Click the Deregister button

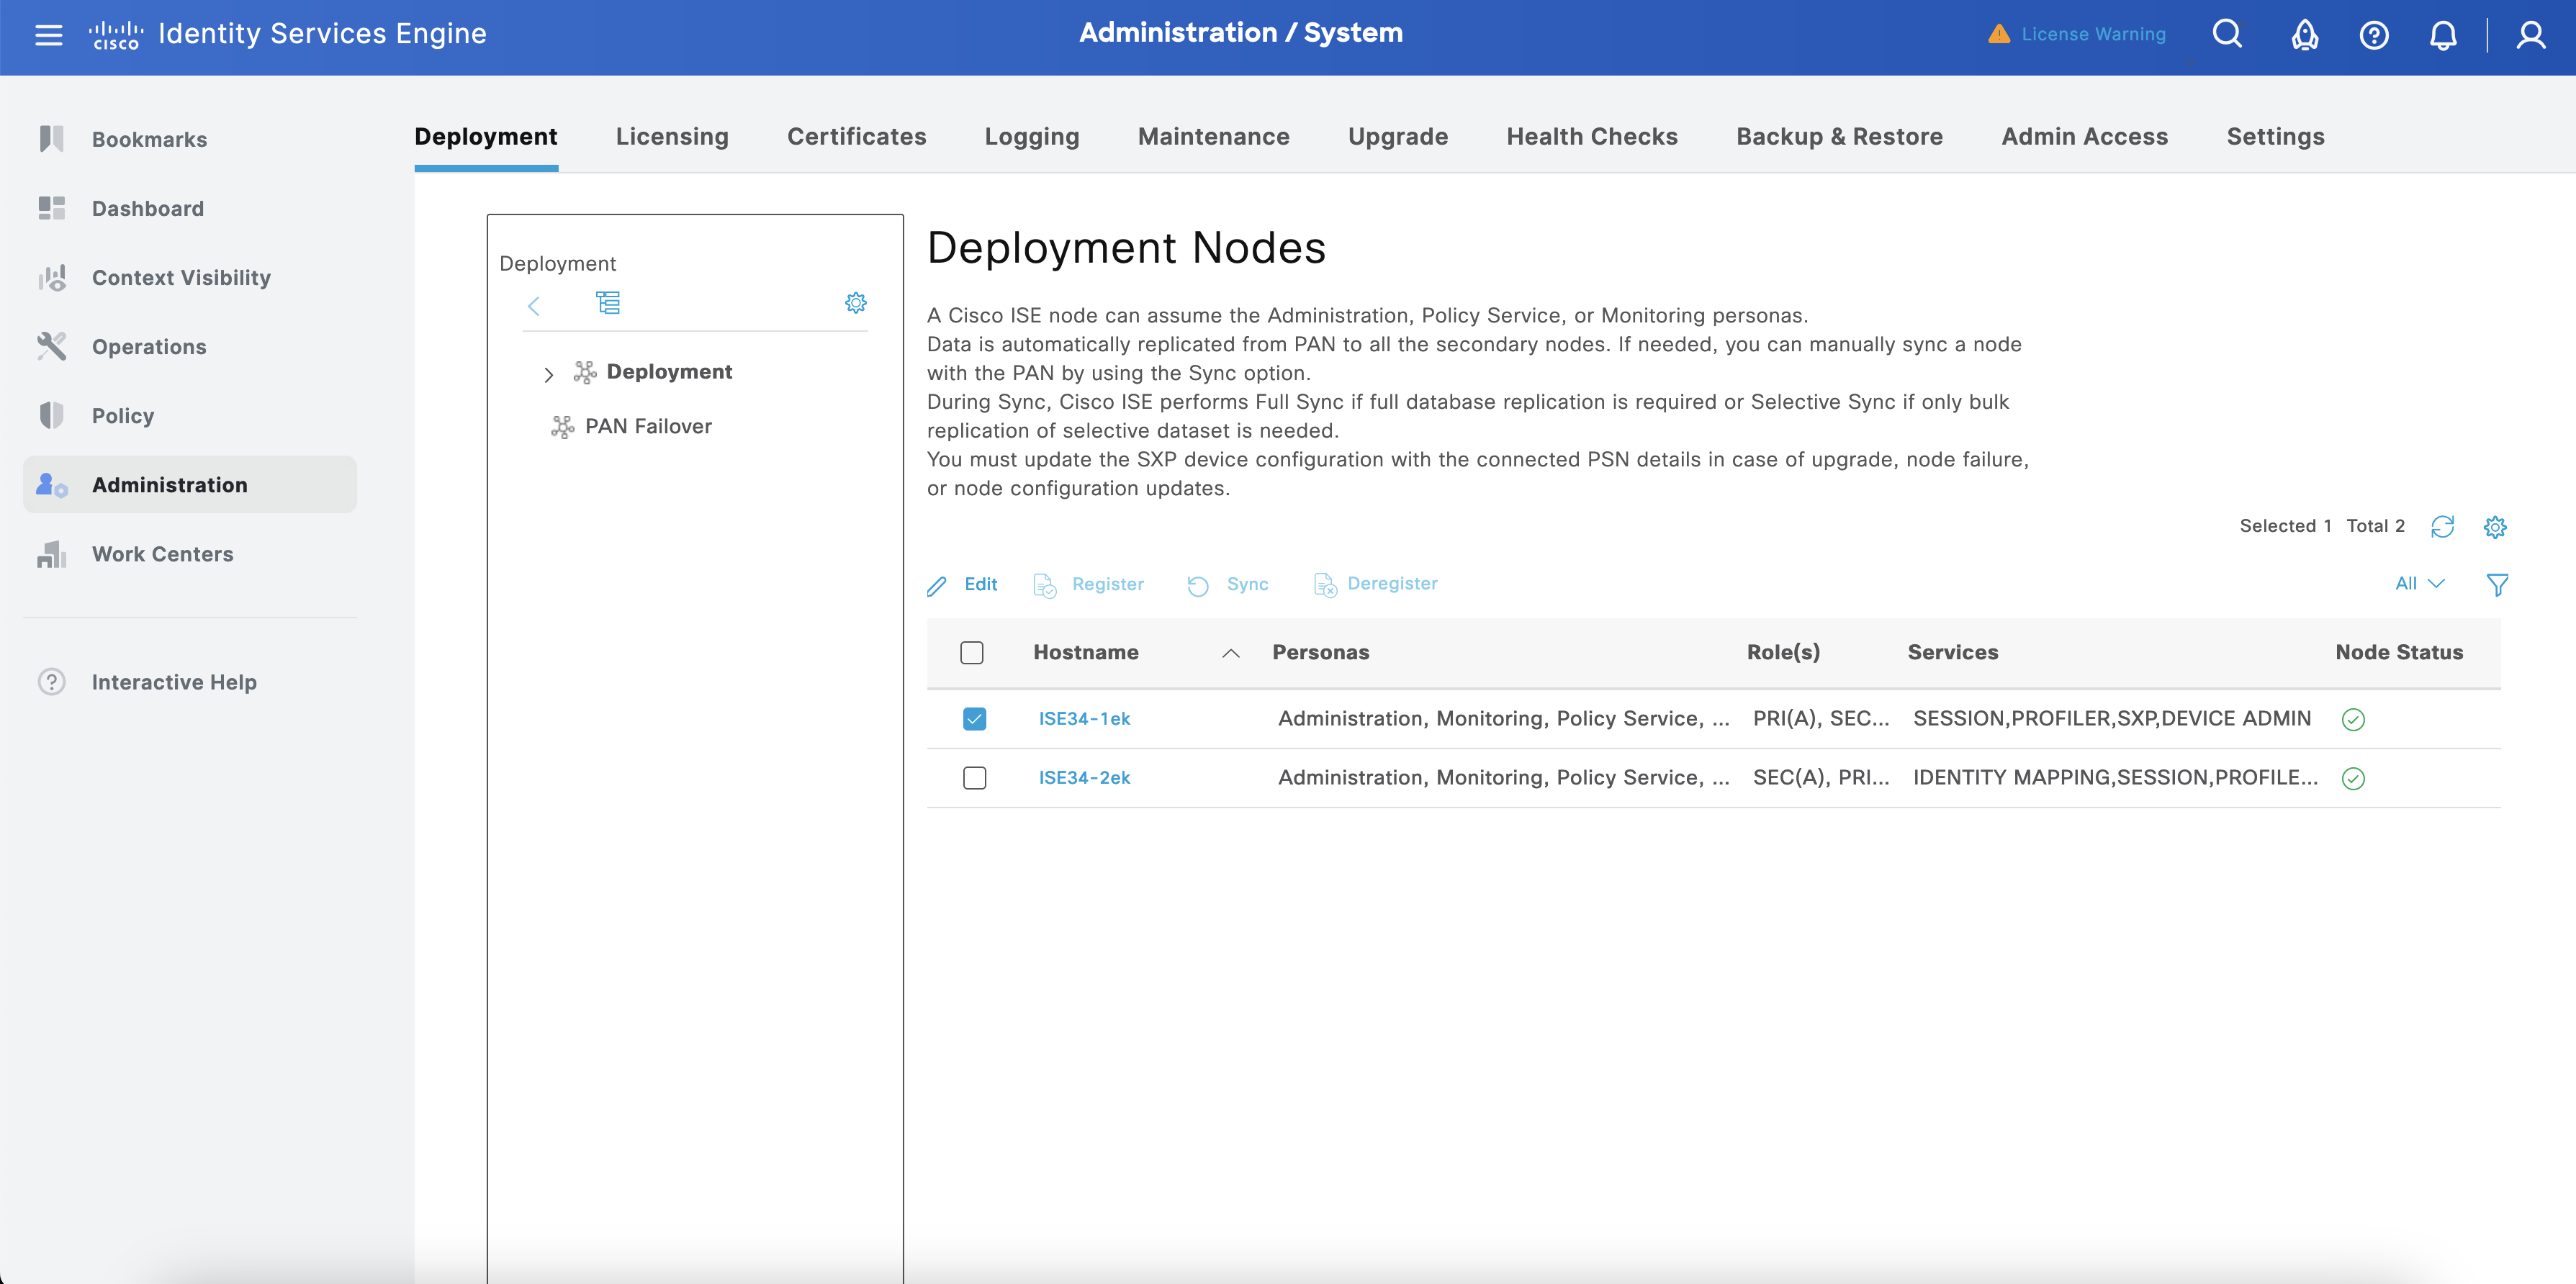1375,585
